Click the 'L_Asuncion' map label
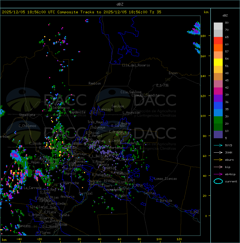 131,113
